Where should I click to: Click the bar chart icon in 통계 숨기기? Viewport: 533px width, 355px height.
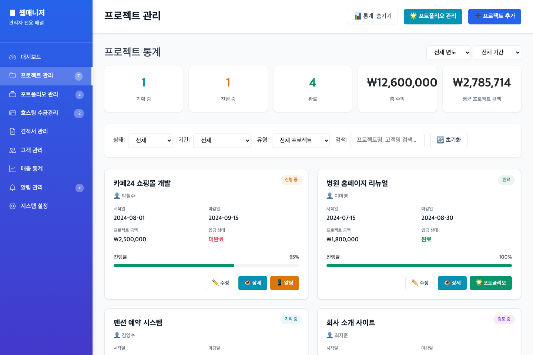358,16
